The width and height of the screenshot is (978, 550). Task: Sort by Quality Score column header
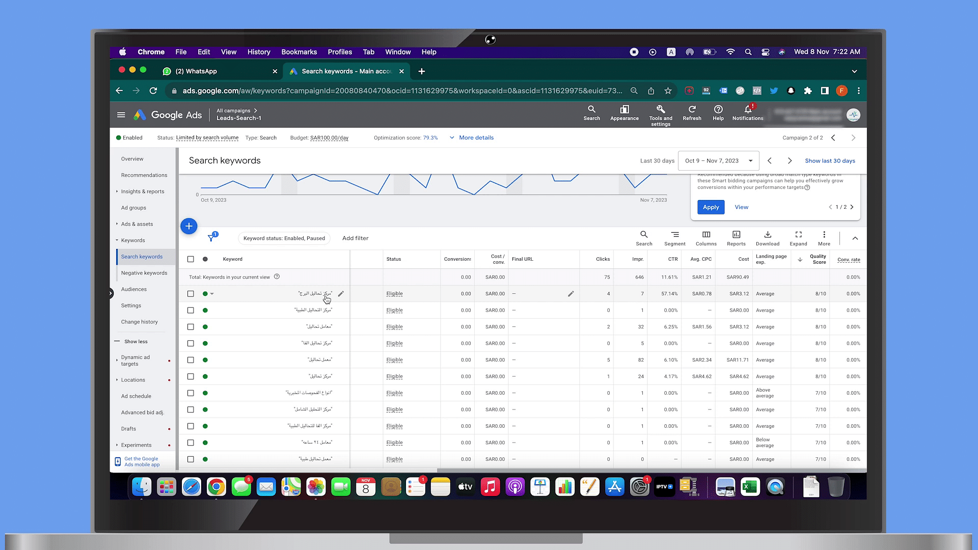coord(818,259)
